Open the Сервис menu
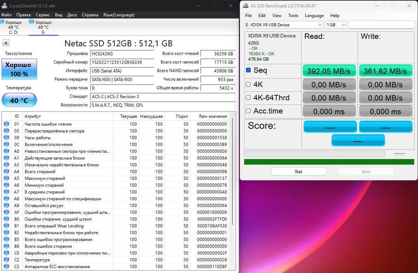 pyautogui.click(x=43, y=15)
